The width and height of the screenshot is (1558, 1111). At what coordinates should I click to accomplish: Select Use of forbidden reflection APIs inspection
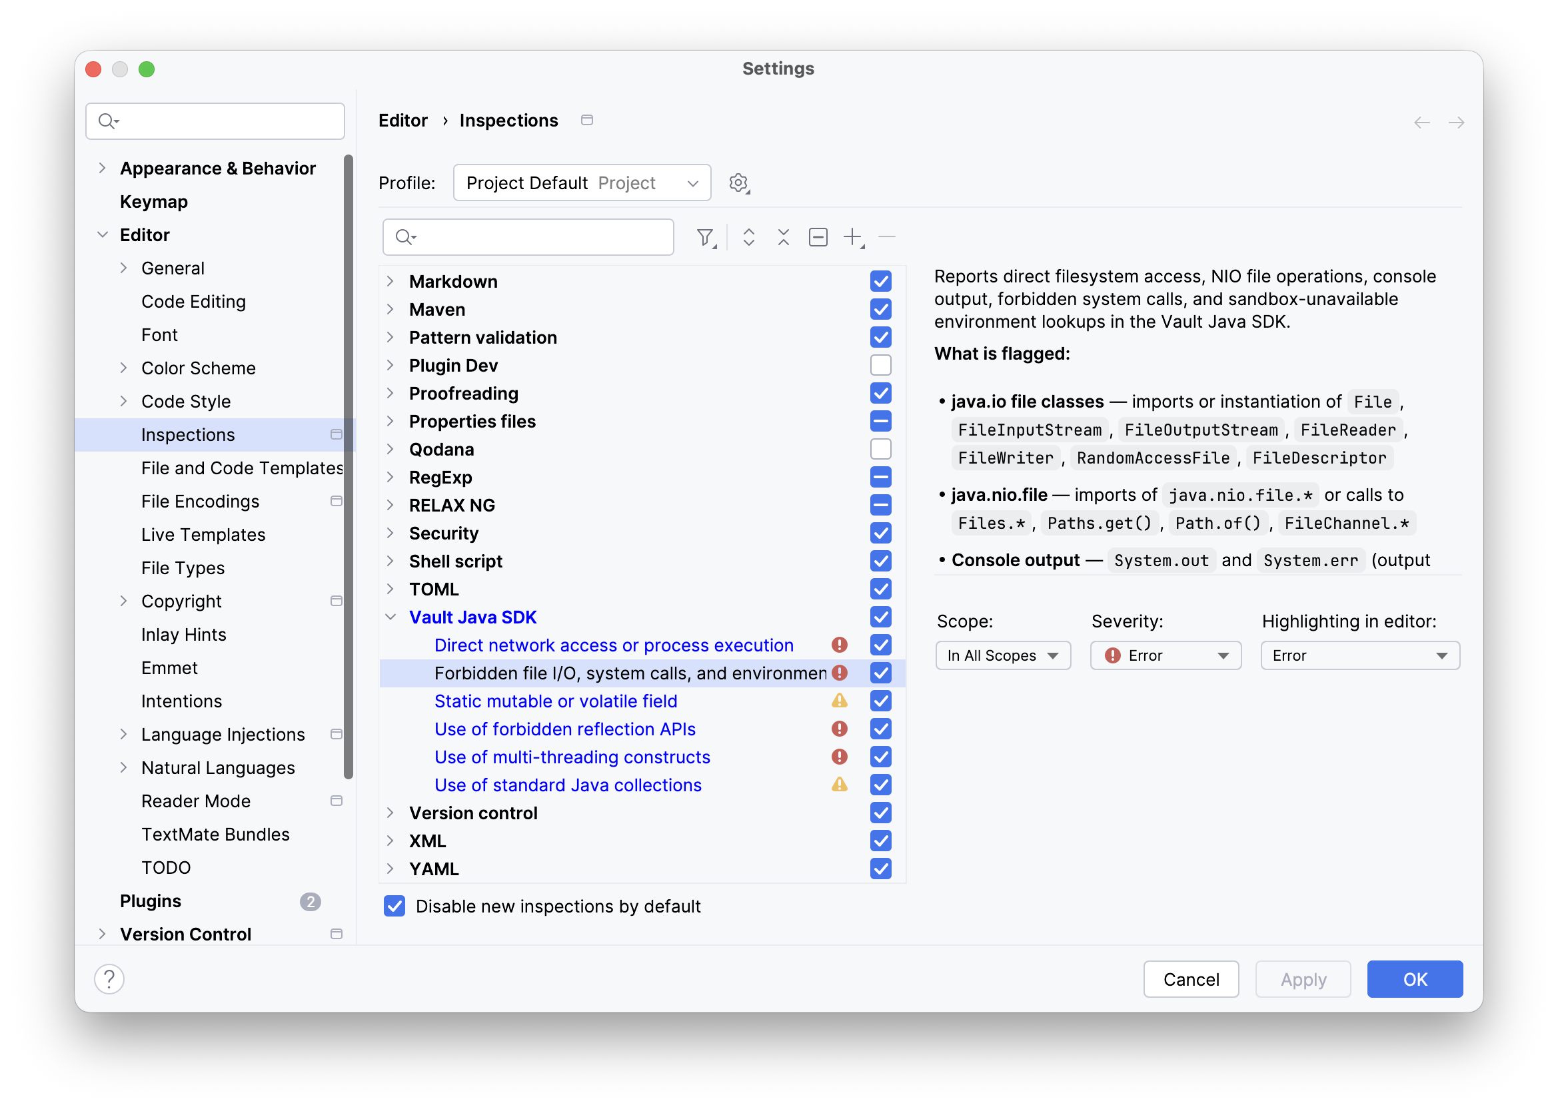[x=564, y=729]
